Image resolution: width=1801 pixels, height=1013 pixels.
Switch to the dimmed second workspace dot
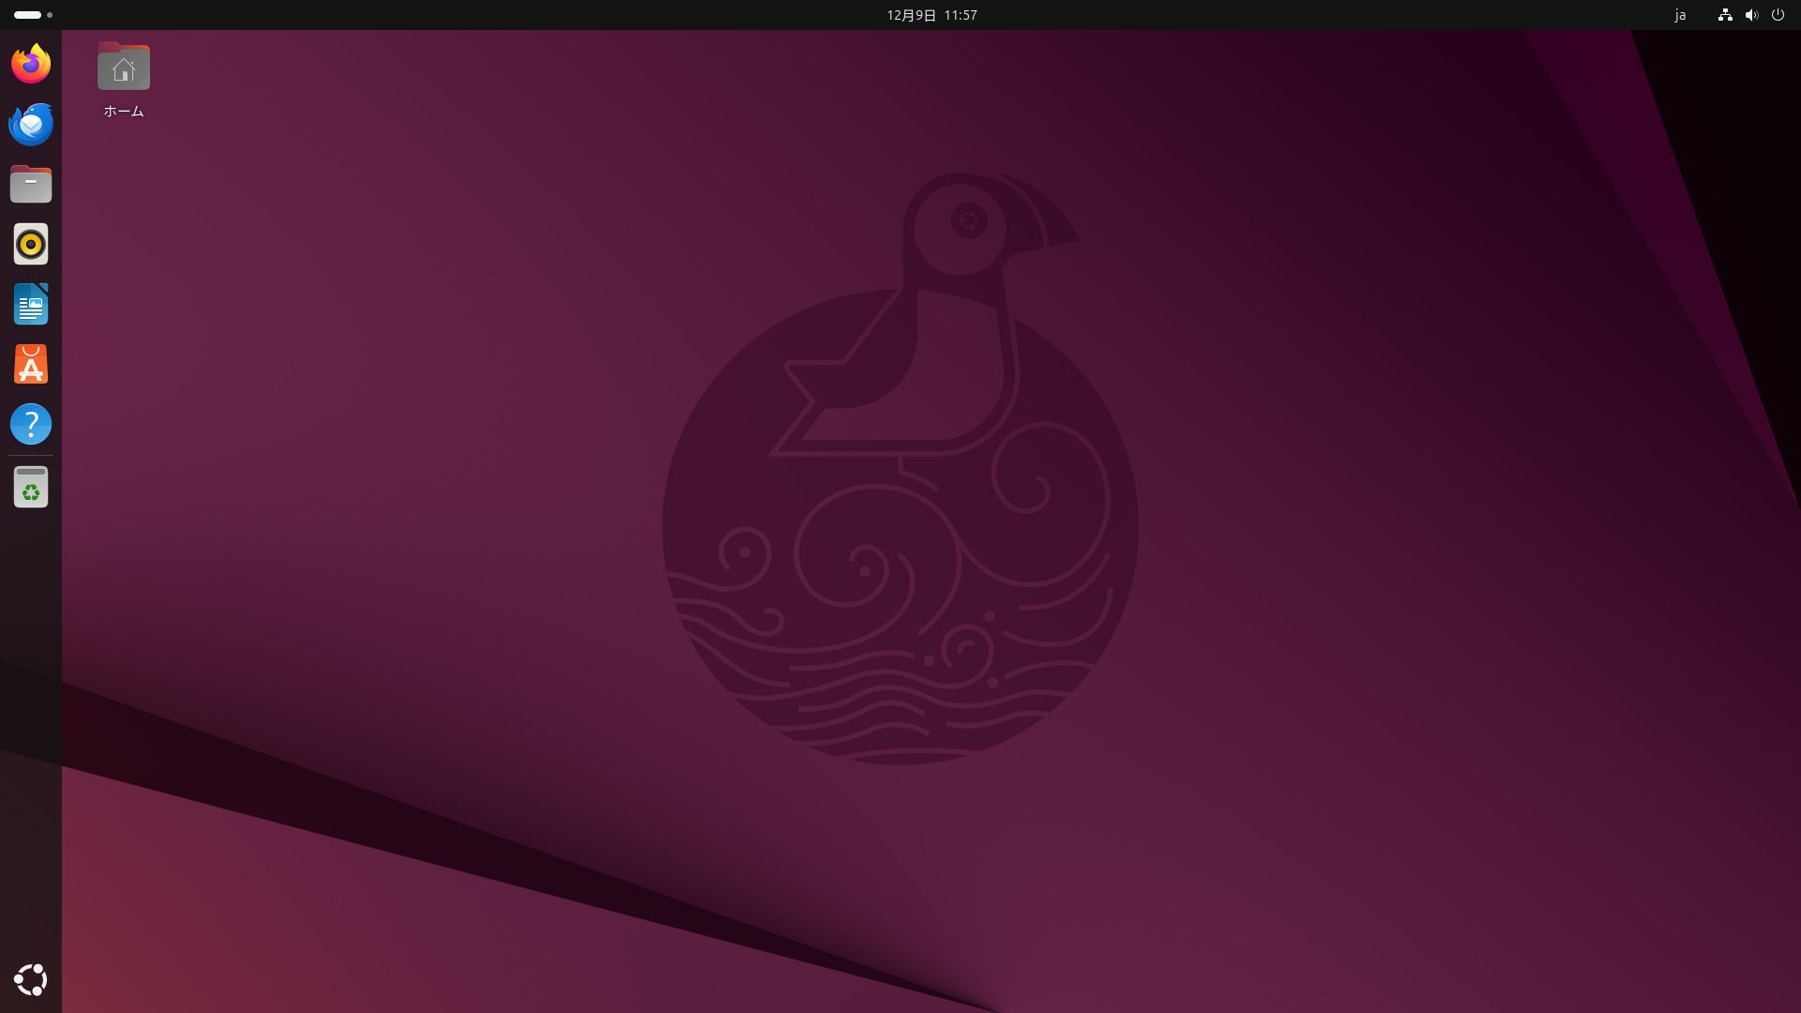50,15
